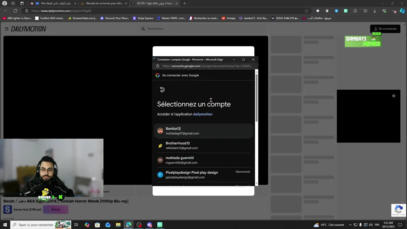Open the Copilot sidebar icon

tap(402, 11)
